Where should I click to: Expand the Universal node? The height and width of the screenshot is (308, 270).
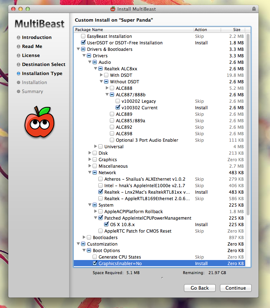95,146
